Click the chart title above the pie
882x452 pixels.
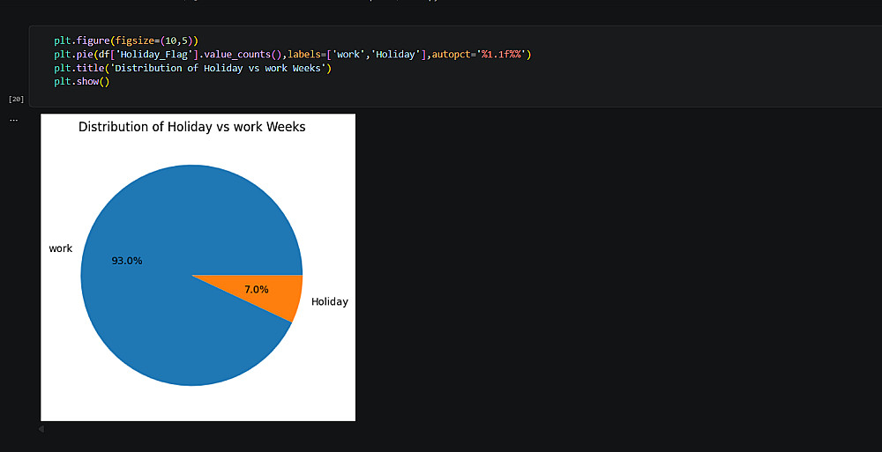192,127
